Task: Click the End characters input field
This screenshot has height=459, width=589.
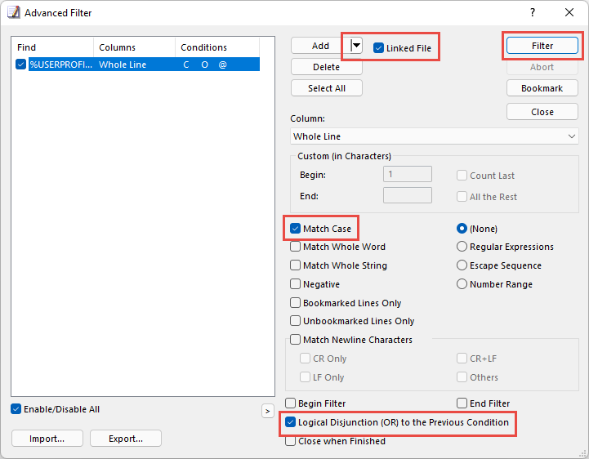Action: pyautogui.click(x=408, y=195)
